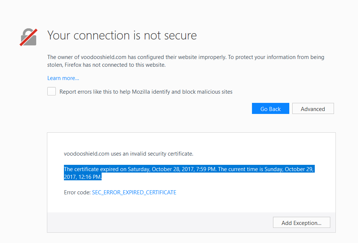Open the Learn more… link
Screen dimensions: 358x243
coord(63,78)
